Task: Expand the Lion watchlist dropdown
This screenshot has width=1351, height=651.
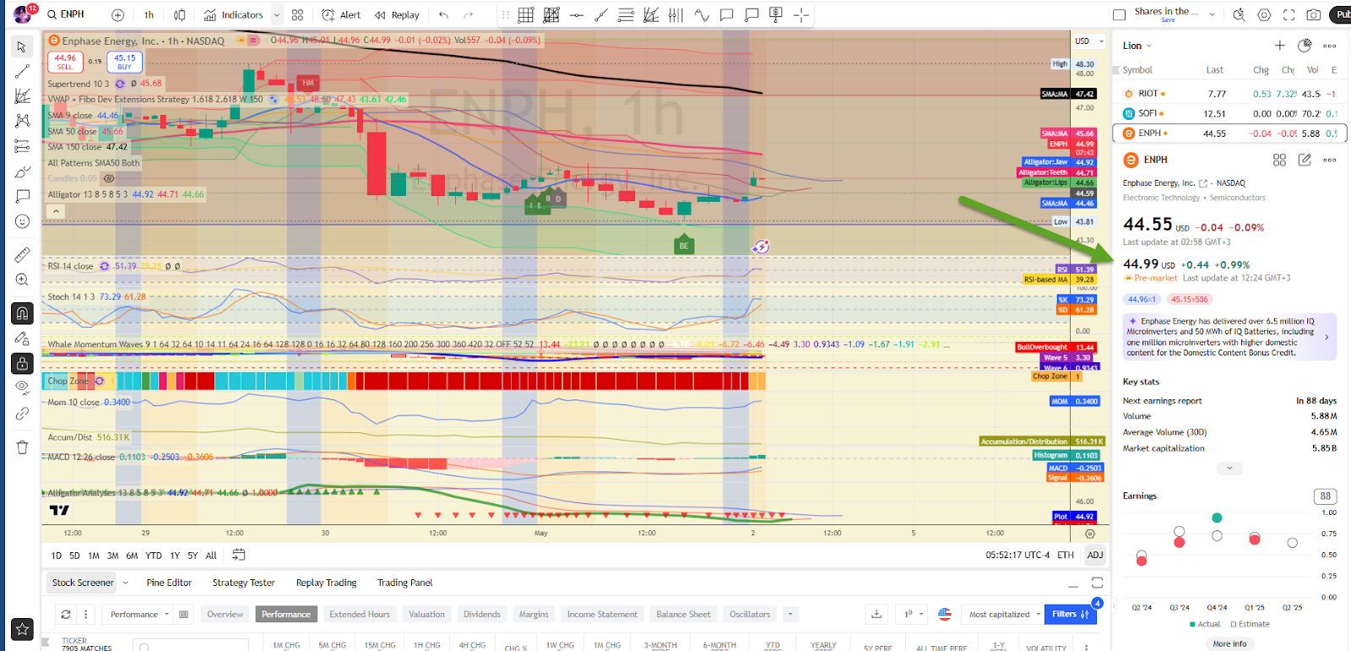Action: click(1137, 46)
